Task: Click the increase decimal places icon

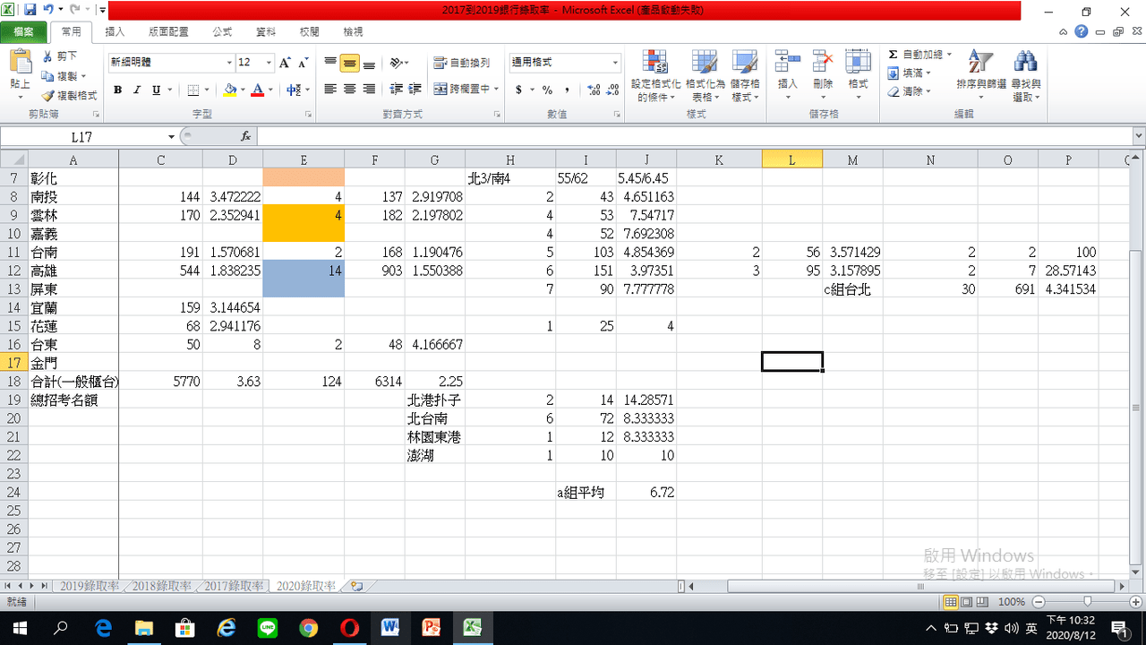Action: pyautogui.click(x=592, y=90)
